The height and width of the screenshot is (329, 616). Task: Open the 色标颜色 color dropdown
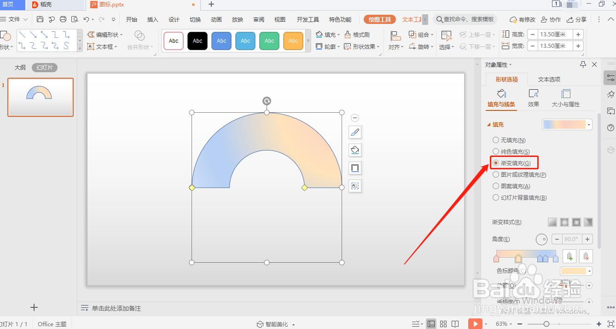(576, 271)
